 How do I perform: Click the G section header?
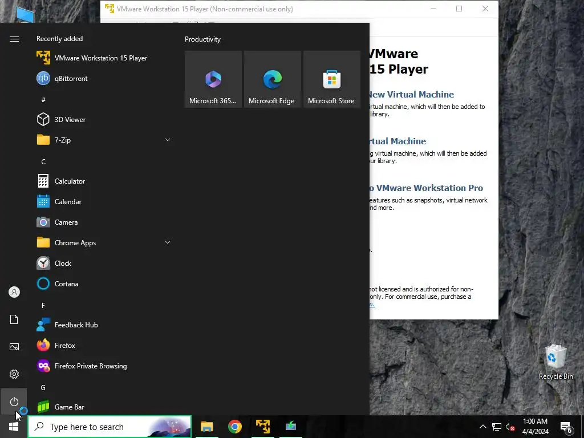[43, 388]
